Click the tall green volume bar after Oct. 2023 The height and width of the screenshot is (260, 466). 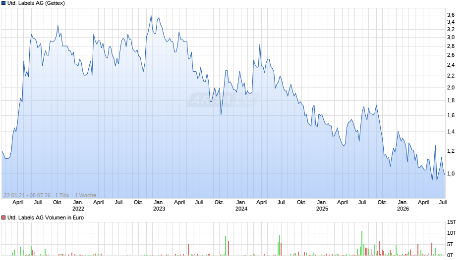226,246
